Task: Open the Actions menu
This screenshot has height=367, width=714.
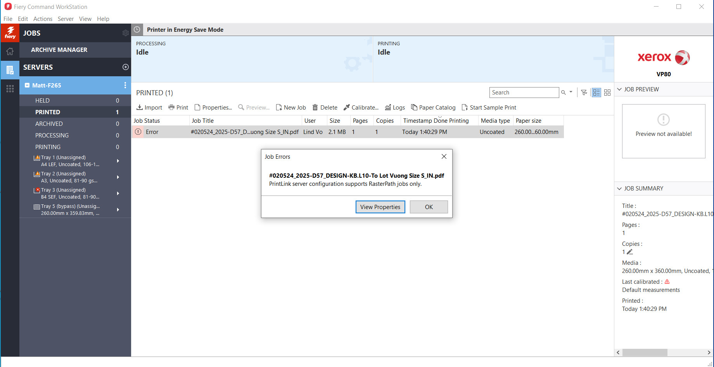Action: click(x=43, y=19)
